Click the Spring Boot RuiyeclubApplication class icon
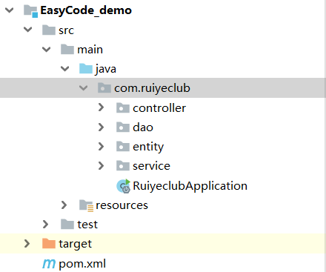 point(123,186)
